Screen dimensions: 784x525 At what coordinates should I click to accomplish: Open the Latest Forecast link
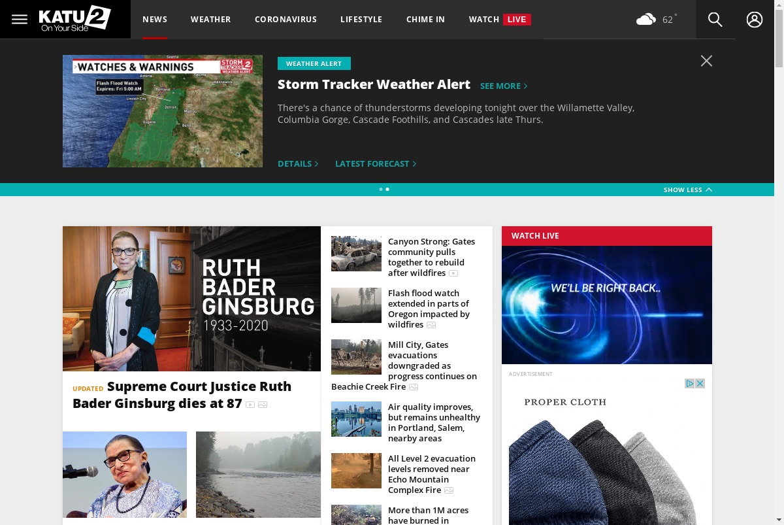376,163
